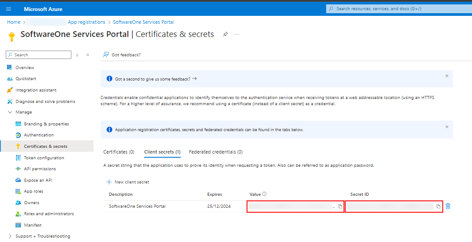Click the Got feedback? button
The image size is (472, 242).
(122, 55)
